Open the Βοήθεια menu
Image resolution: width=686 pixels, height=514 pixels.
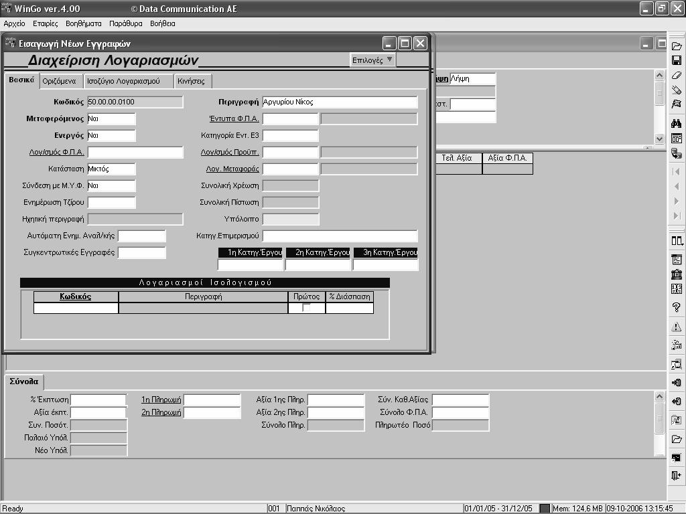pos(163,23)
